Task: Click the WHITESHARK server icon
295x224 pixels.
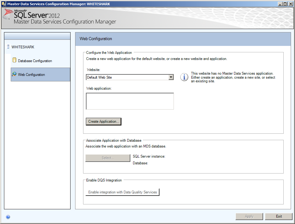Action: tap(8, 47)
